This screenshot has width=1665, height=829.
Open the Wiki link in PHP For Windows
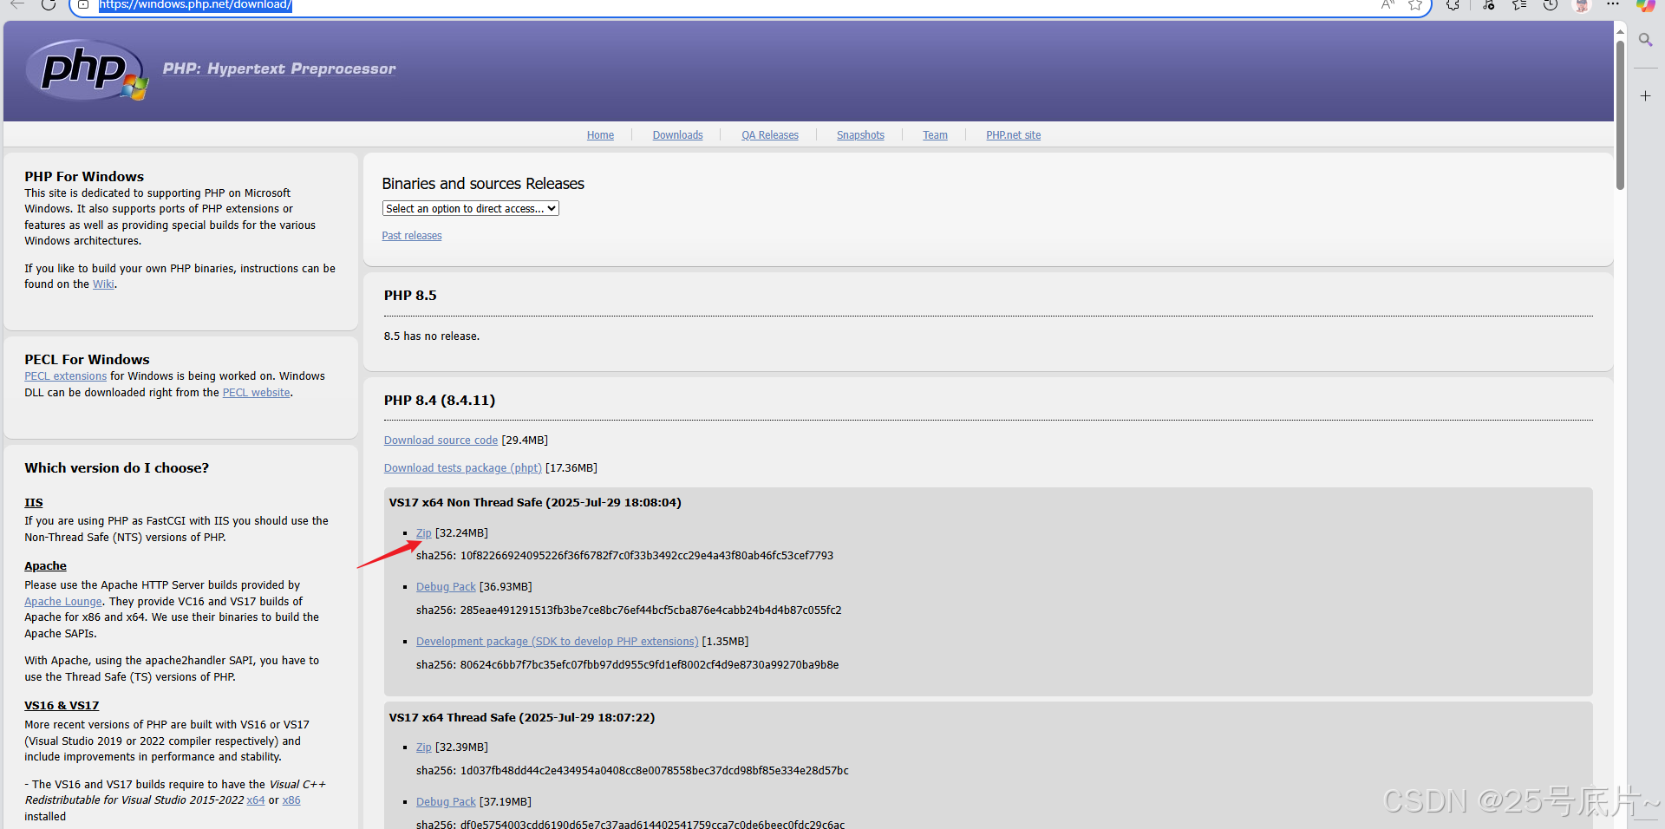click(103, 284)
